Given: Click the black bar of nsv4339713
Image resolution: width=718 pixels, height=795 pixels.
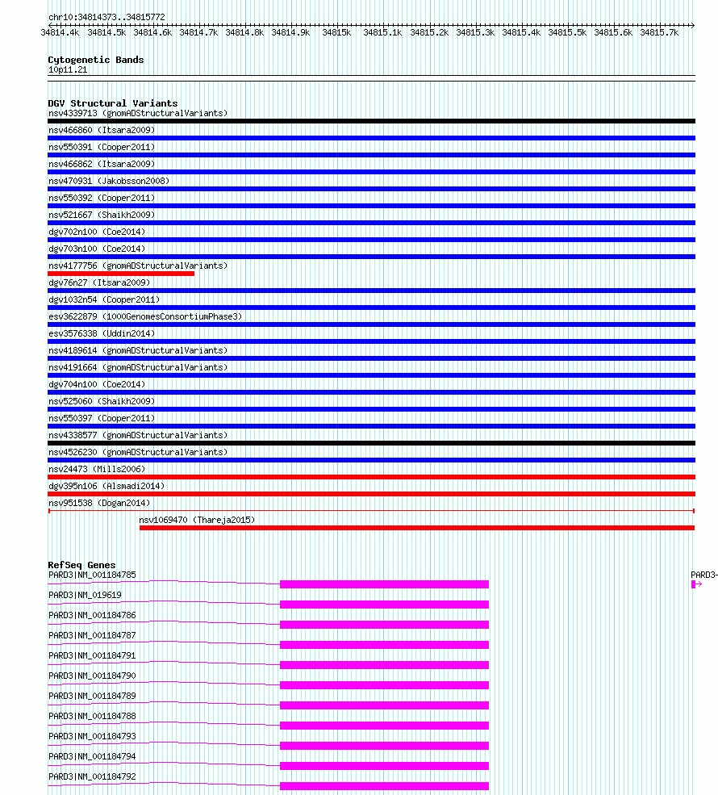Looking at the screenshot, I should 371,121.
